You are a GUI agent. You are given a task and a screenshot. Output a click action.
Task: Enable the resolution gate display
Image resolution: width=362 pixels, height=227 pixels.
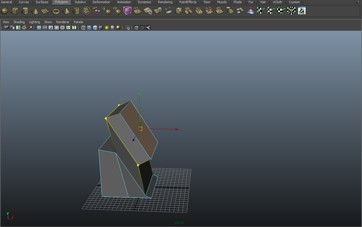coord(50,27)
